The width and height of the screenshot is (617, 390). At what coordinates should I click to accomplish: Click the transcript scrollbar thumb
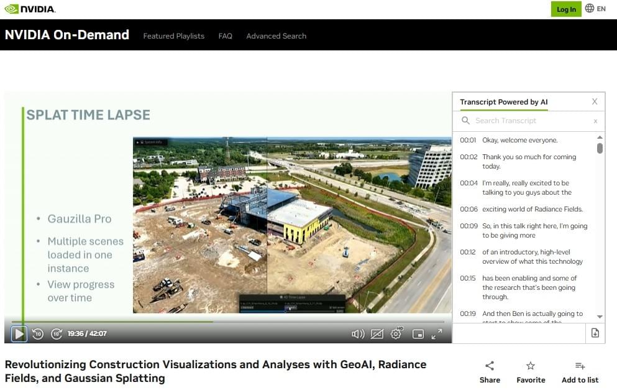(x=600, y=148)
